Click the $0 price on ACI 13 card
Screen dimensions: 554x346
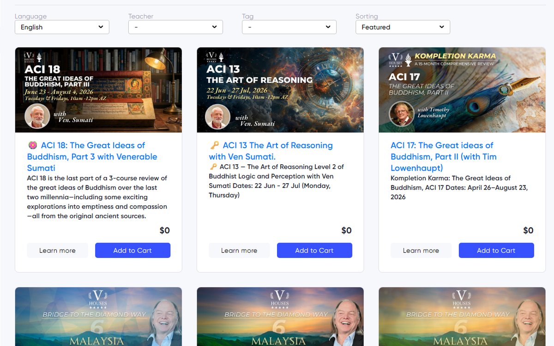[347, 231]
